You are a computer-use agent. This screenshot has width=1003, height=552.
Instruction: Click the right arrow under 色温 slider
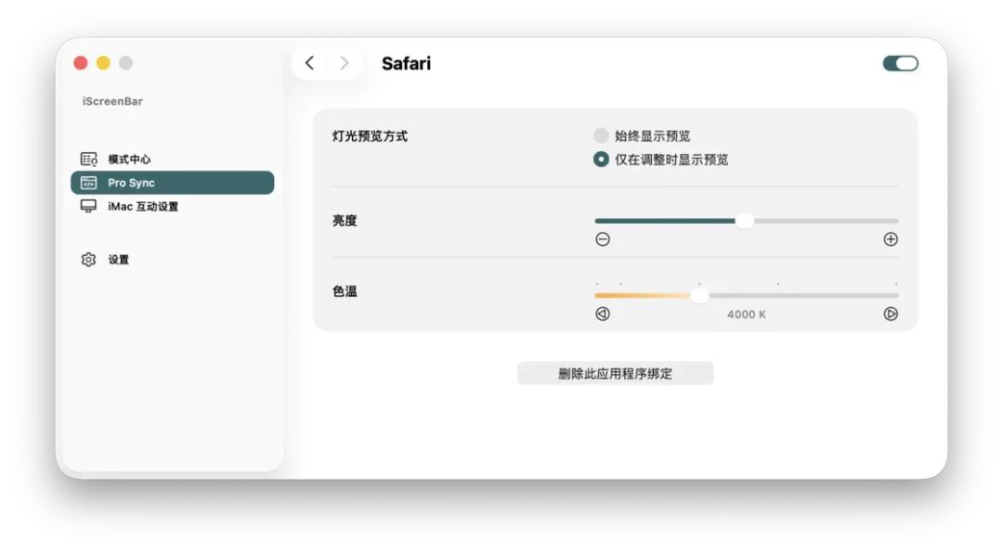click(x=891, y=314)
